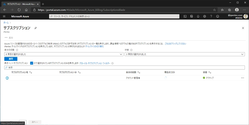Click the 現在のコスト column header
The image size is (249, 125).
point(170,72)
